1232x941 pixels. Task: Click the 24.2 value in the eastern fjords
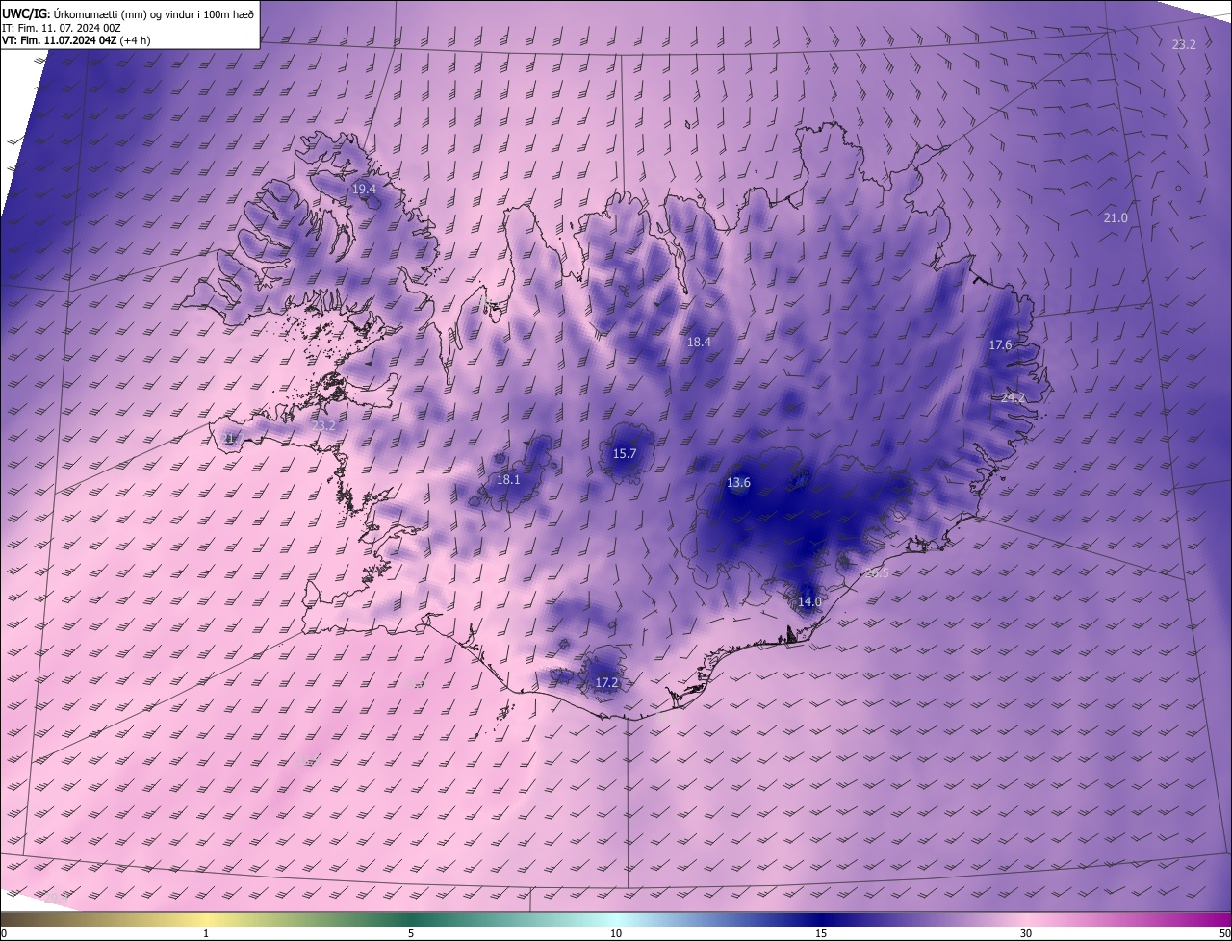pyautogui.click(x=1014, y=397)
